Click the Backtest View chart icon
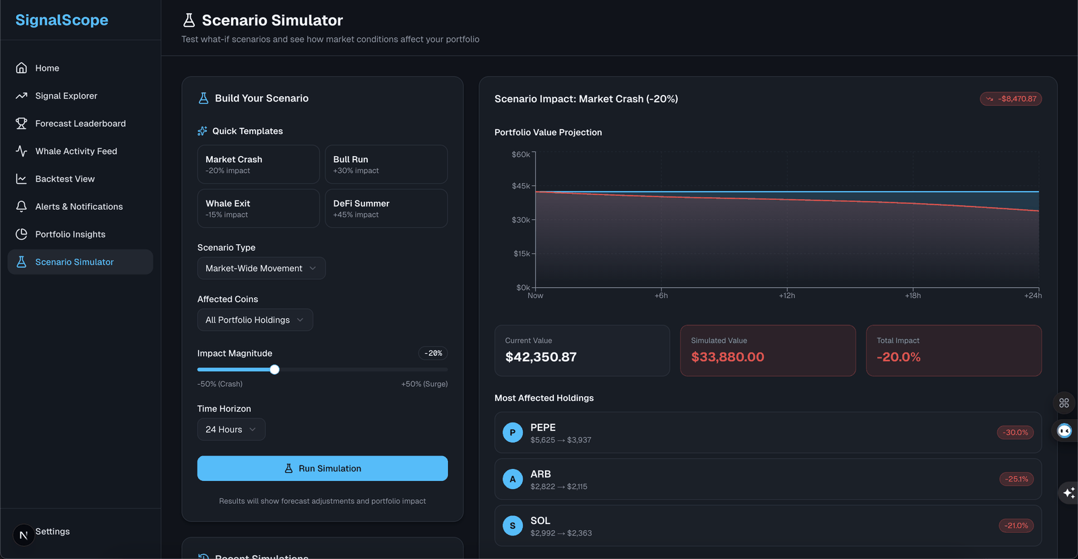 22,179
